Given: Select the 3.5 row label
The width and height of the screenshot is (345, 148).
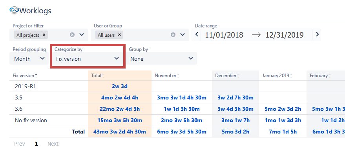Looking at the screenshot, I should pos(18,98).
